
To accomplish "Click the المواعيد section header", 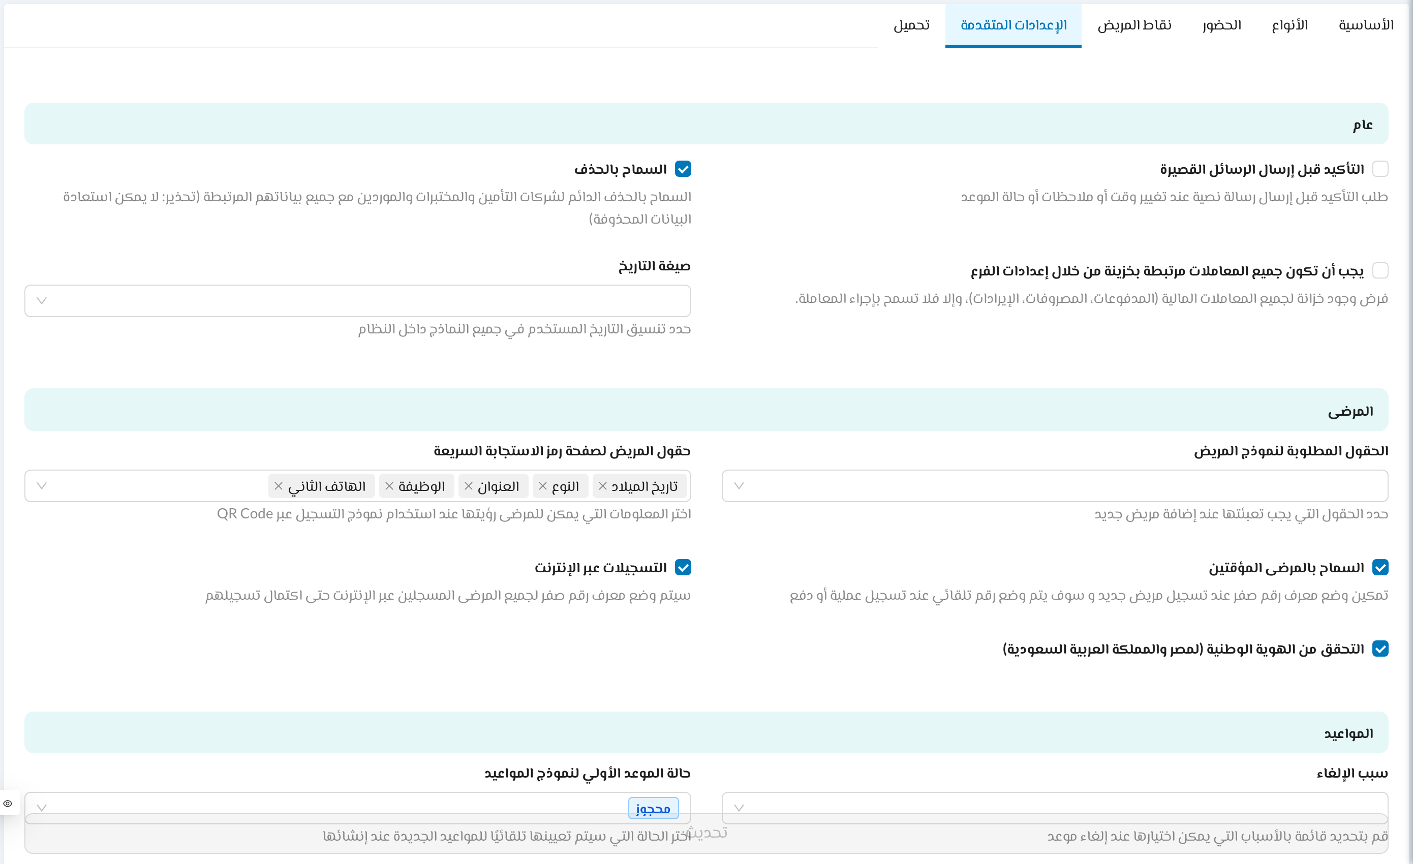I will 706,733.
